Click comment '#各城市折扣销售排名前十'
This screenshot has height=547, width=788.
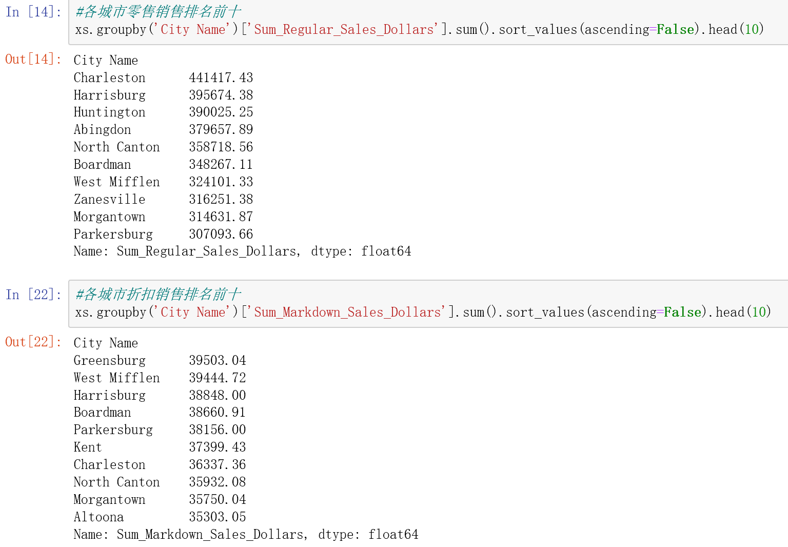158,295
